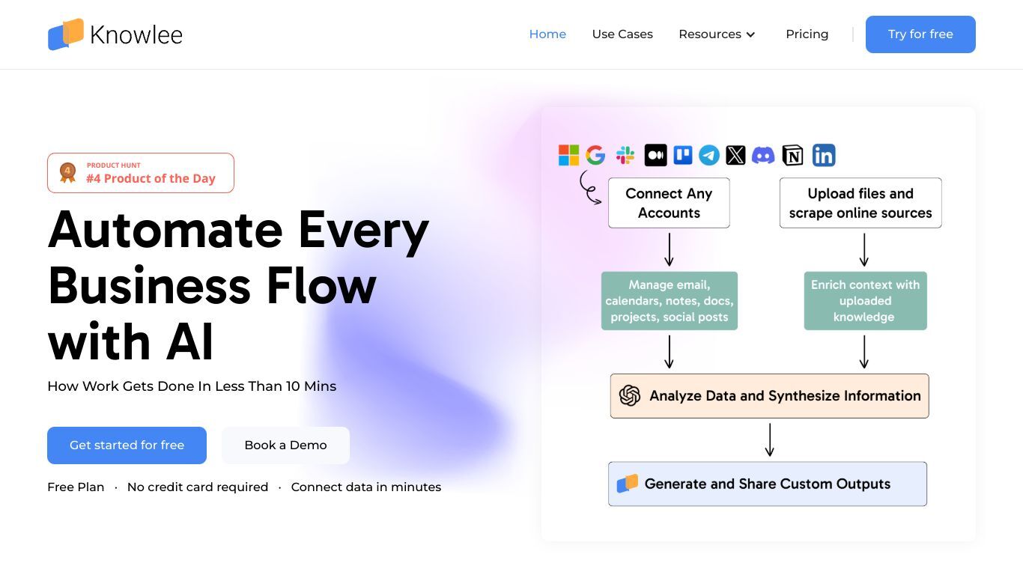Click Get started for free button

click(127, 445)
